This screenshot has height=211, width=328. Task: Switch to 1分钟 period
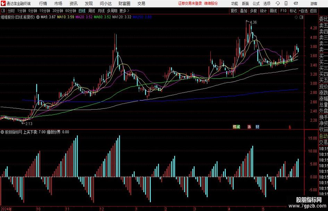22,11
